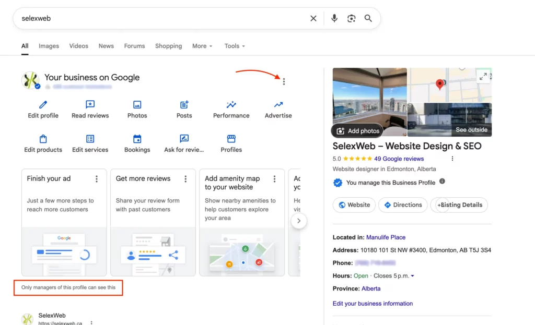
Task: Click Edit your business information link
Action: 373,304
